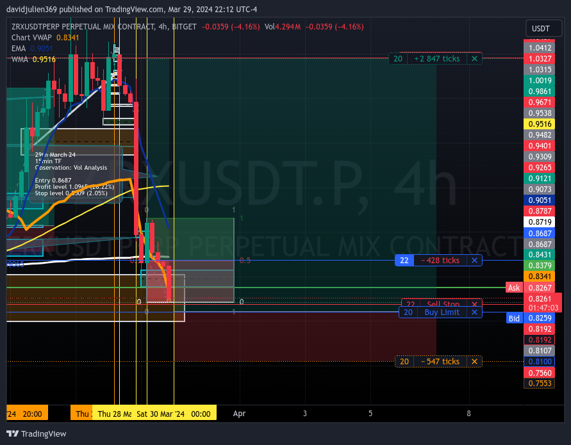Remove the Sell Stop order
The height and width of the screenshot is (445, 571).
(x=474, y=304)
